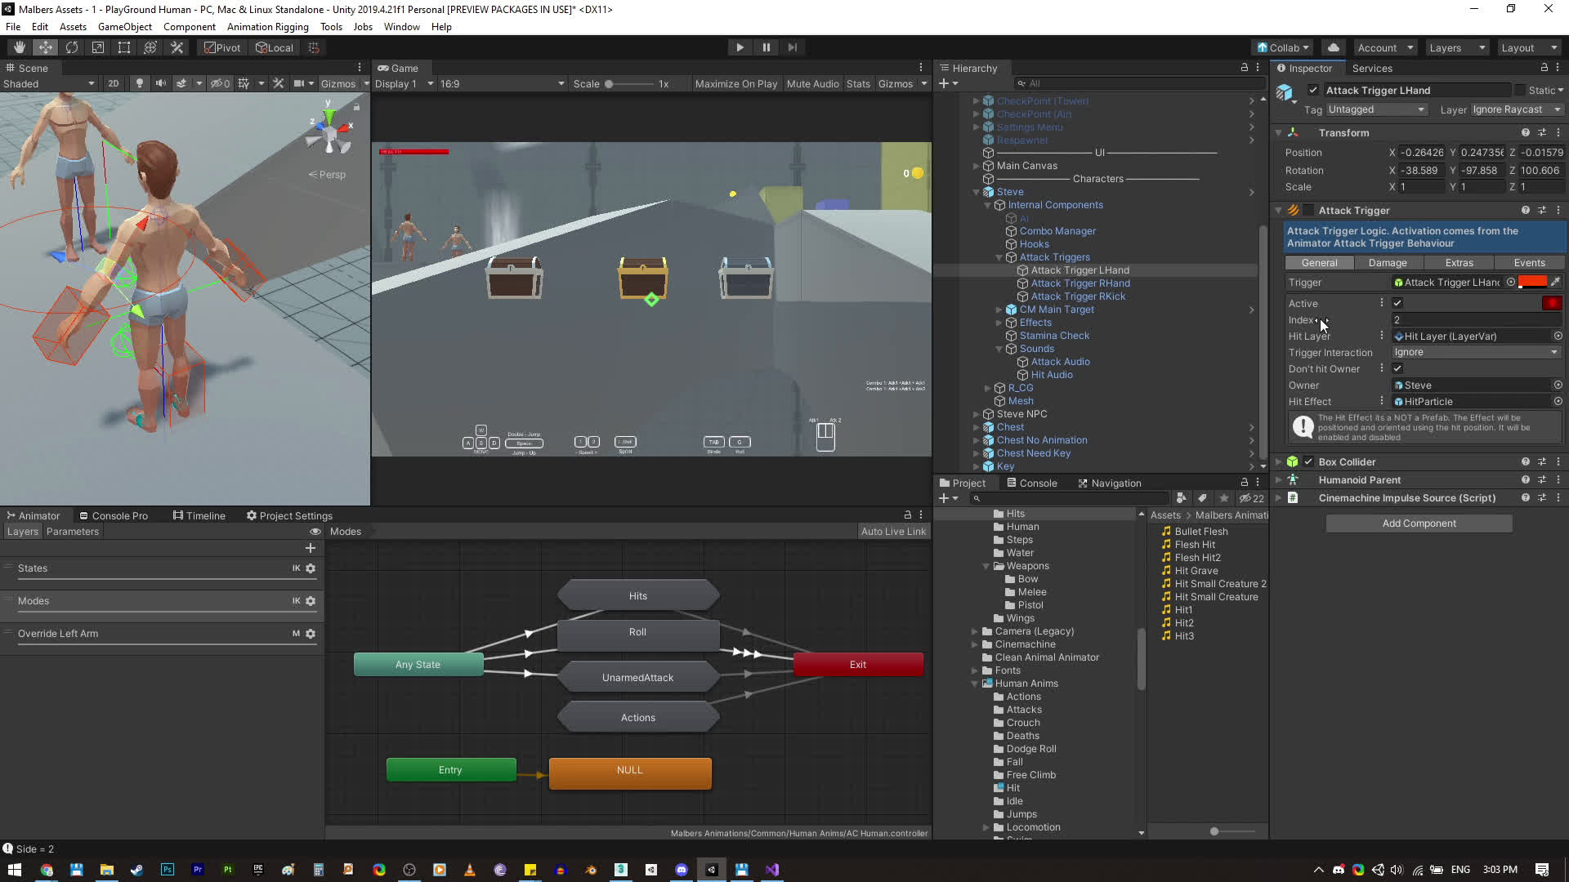
Task: Click the Add Component button
Action: (x=1419, y=523)
